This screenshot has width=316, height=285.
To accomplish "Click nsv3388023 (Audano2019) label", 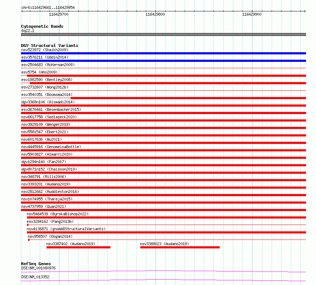I will click(164, 244).
